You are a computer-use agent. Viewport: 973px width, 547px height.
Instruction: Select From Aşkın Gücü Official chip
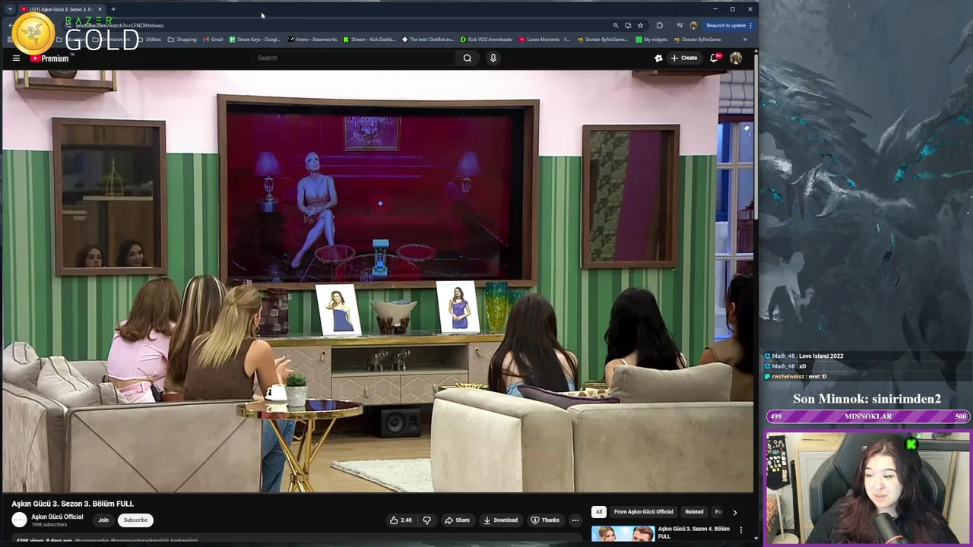[643, 512]
